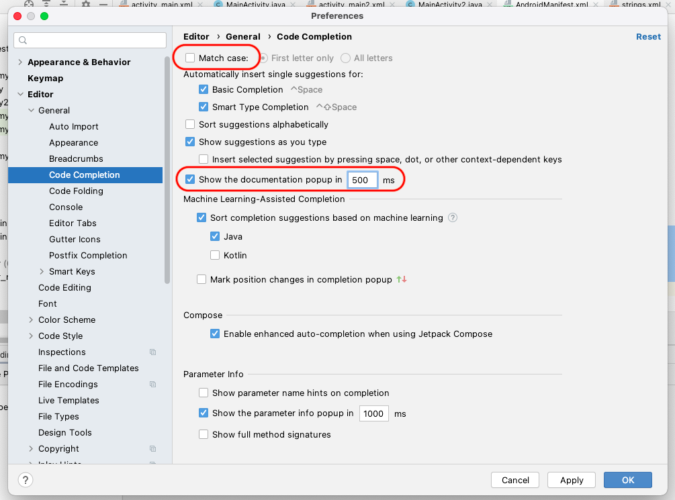This screenshot has width=675, height=500.
Task: Click help icon beside machine learning option
Action: coord(453,217)
